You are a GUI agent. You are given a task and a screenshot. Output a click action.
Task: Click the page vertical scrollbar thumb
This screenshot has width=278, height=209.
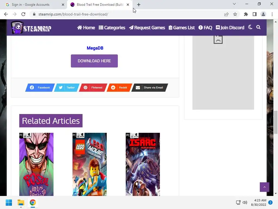coord(276,122)
